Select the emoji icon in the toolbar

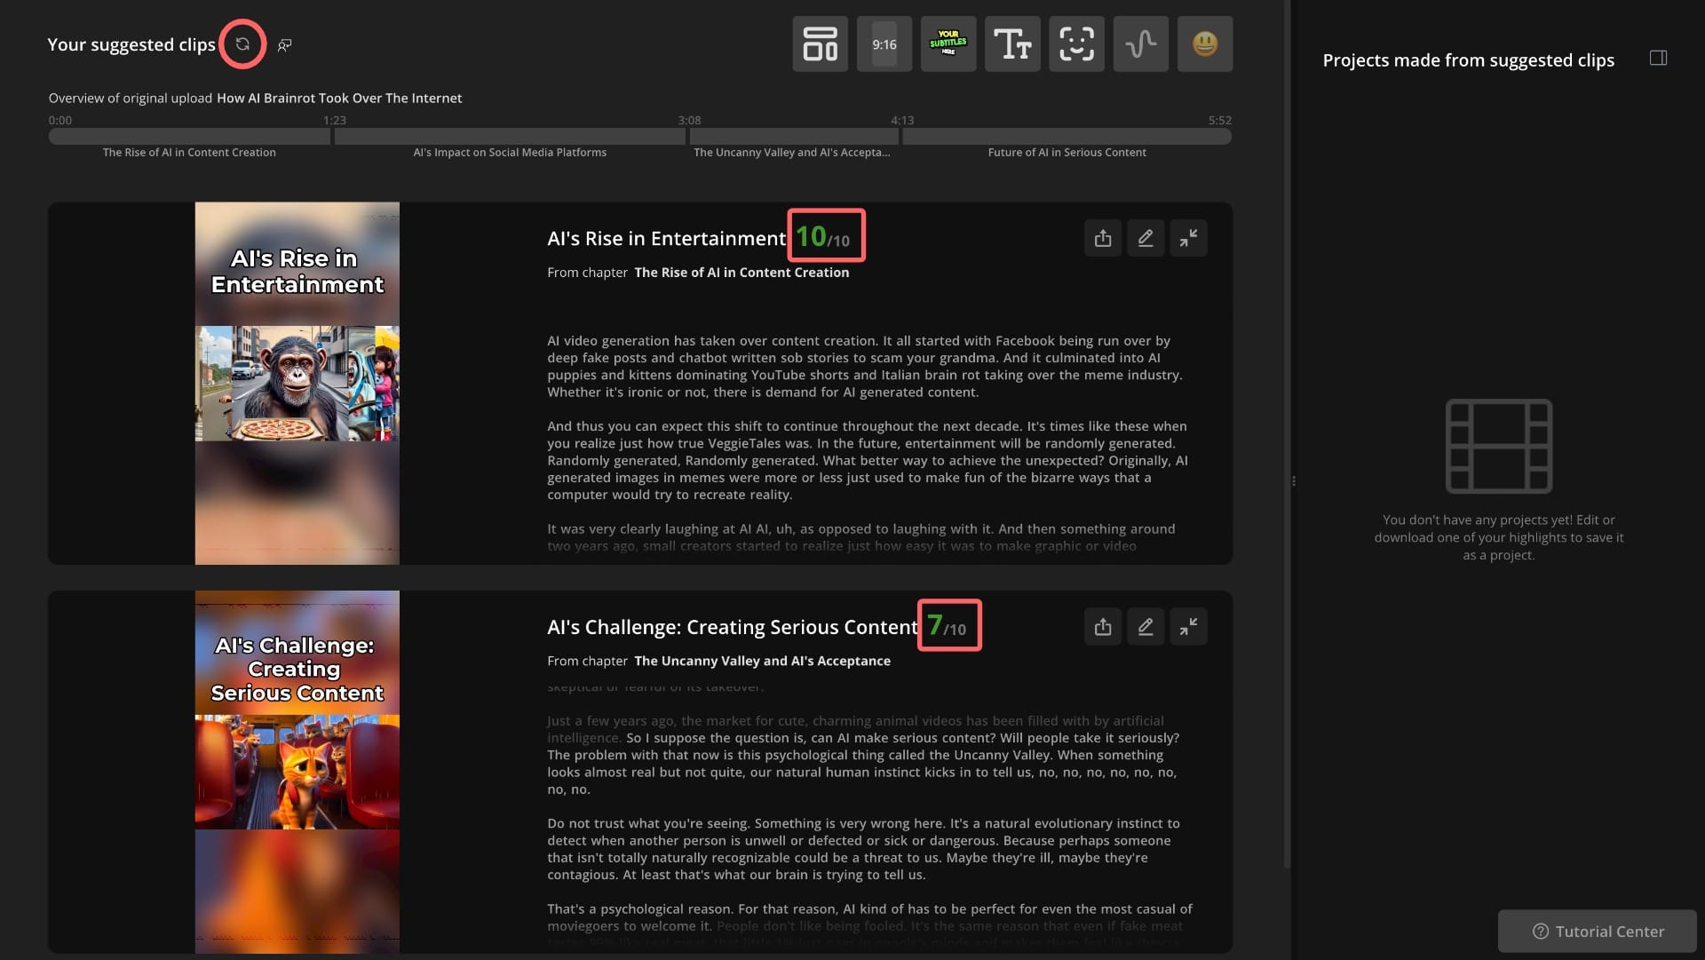(1206, 44)
